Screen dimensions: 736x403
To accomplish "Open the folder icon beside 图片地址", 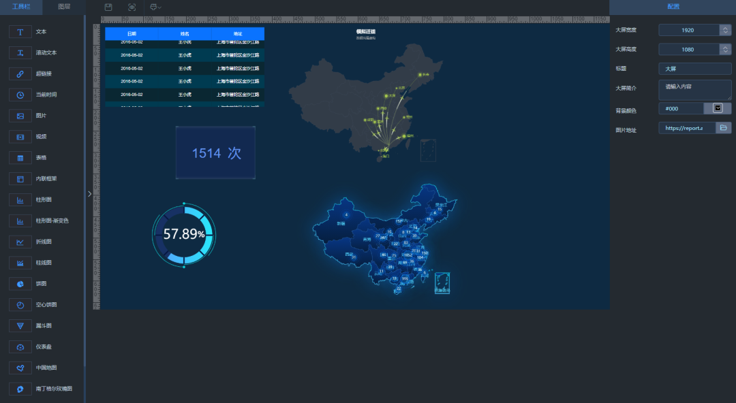I will (x=723, y=128).
